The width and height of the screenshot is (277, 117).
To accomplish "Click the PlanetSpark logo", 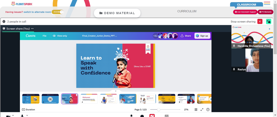I will [x=22, y=4].
